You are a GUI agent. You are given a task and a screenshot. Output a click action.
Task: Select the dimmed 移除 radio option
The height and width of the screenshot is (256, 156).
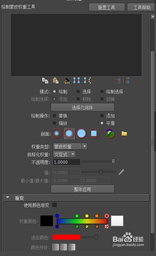pos(78,99)
